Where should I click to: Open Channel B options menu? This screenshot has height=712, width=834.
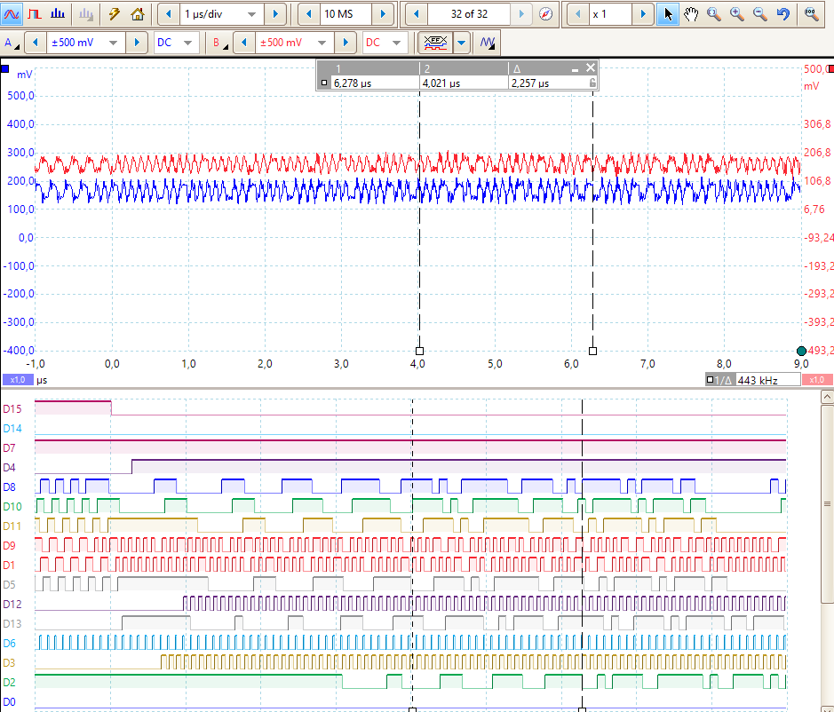click(x=218, y=43)
